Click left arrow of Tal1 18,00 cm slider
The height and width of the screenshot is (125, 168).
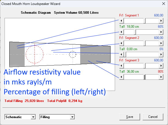pyautogui.click(x=121, y=32)
